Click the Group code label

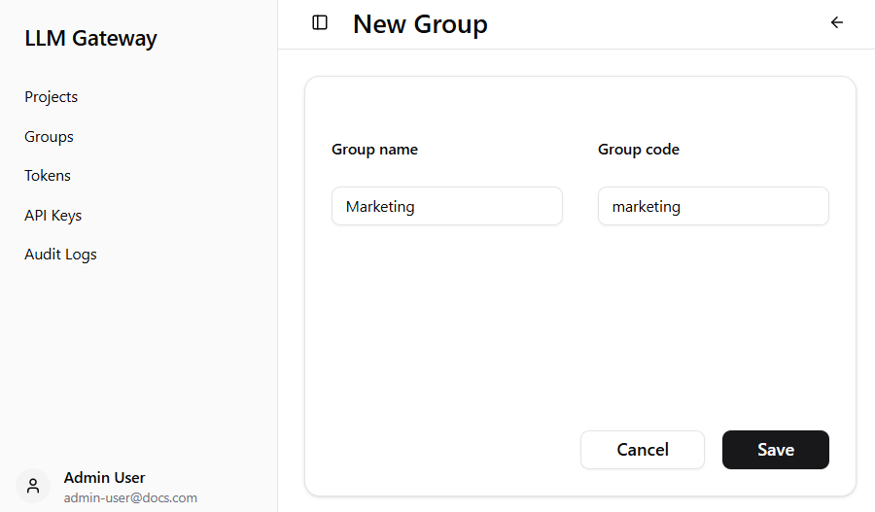point(639,150)
